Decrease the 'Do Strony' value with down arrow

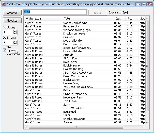click(15, 43)
